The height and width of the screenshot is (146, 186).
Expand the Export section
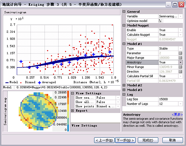point(73,111)
